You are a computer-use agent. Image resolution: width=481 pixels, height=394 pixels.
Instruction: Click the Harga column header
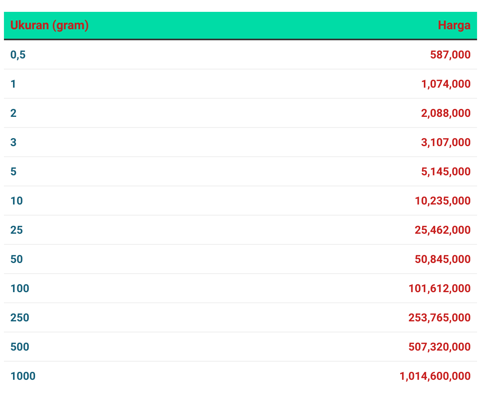[x=454, y=25]
